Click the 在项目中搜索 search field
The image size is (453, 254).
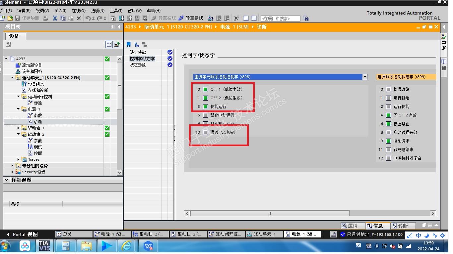[x=280, y=19]
